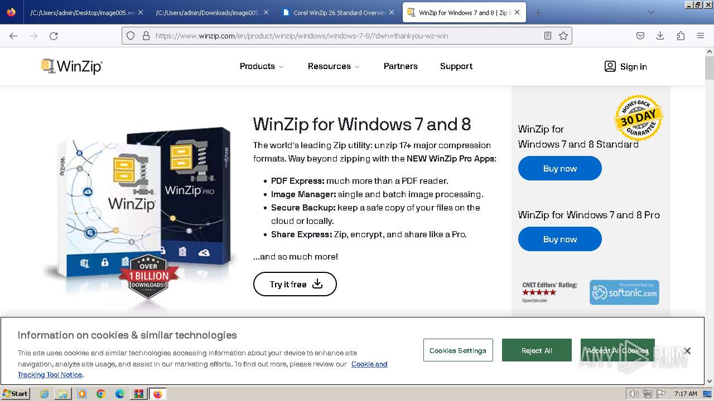Bookmark this page with the star

[x=563, y=36]
